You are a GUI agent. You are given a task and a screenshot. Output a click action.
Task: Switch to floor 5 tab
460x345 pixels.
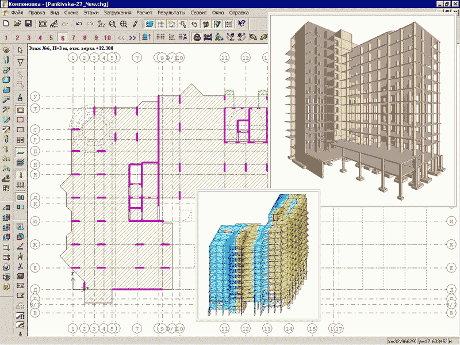click(x=51, y=38)
